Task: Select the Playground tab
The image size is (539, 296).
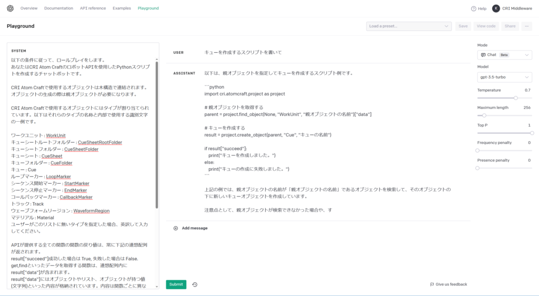Action: [x=148, y=8]
